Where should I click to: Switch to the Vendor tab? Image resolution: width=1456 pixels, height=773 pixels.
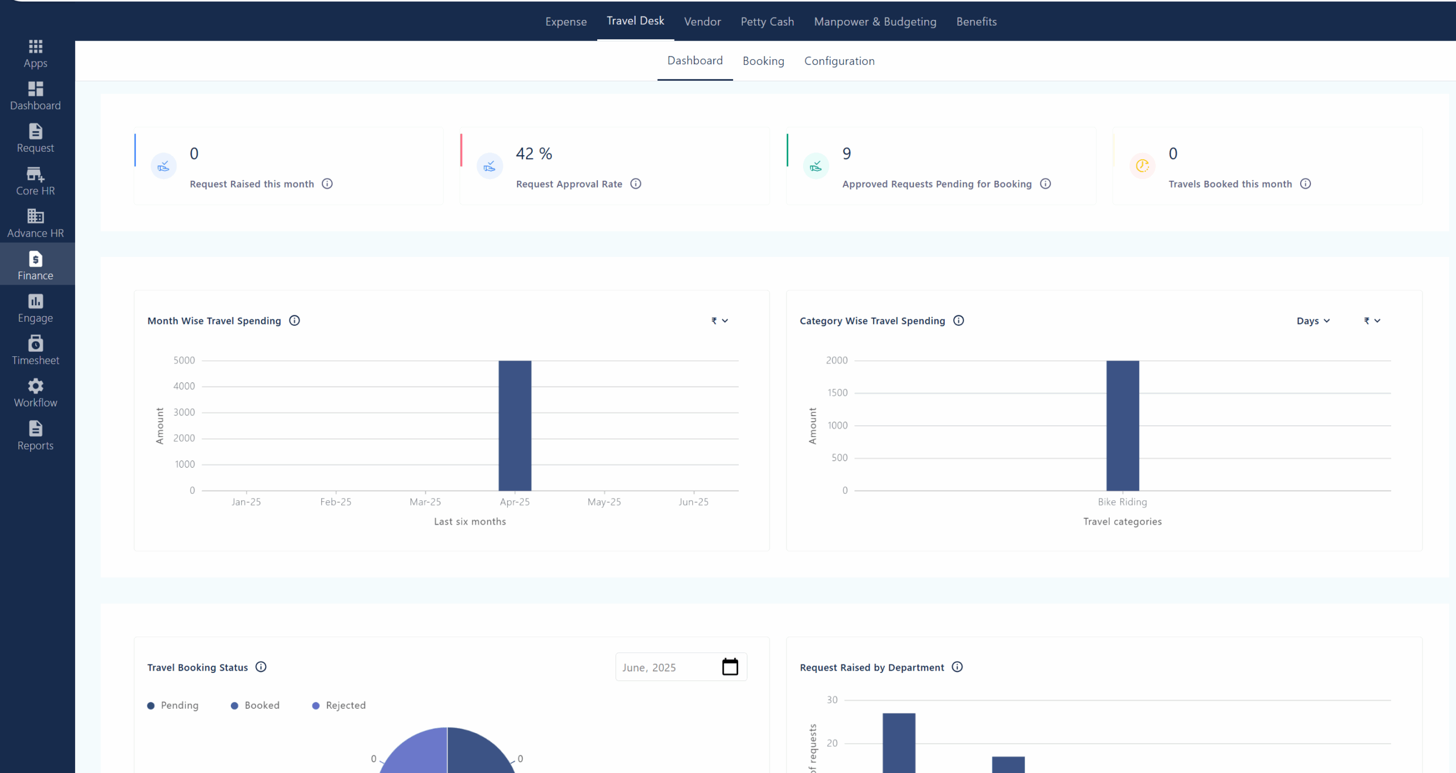point(702,22)
